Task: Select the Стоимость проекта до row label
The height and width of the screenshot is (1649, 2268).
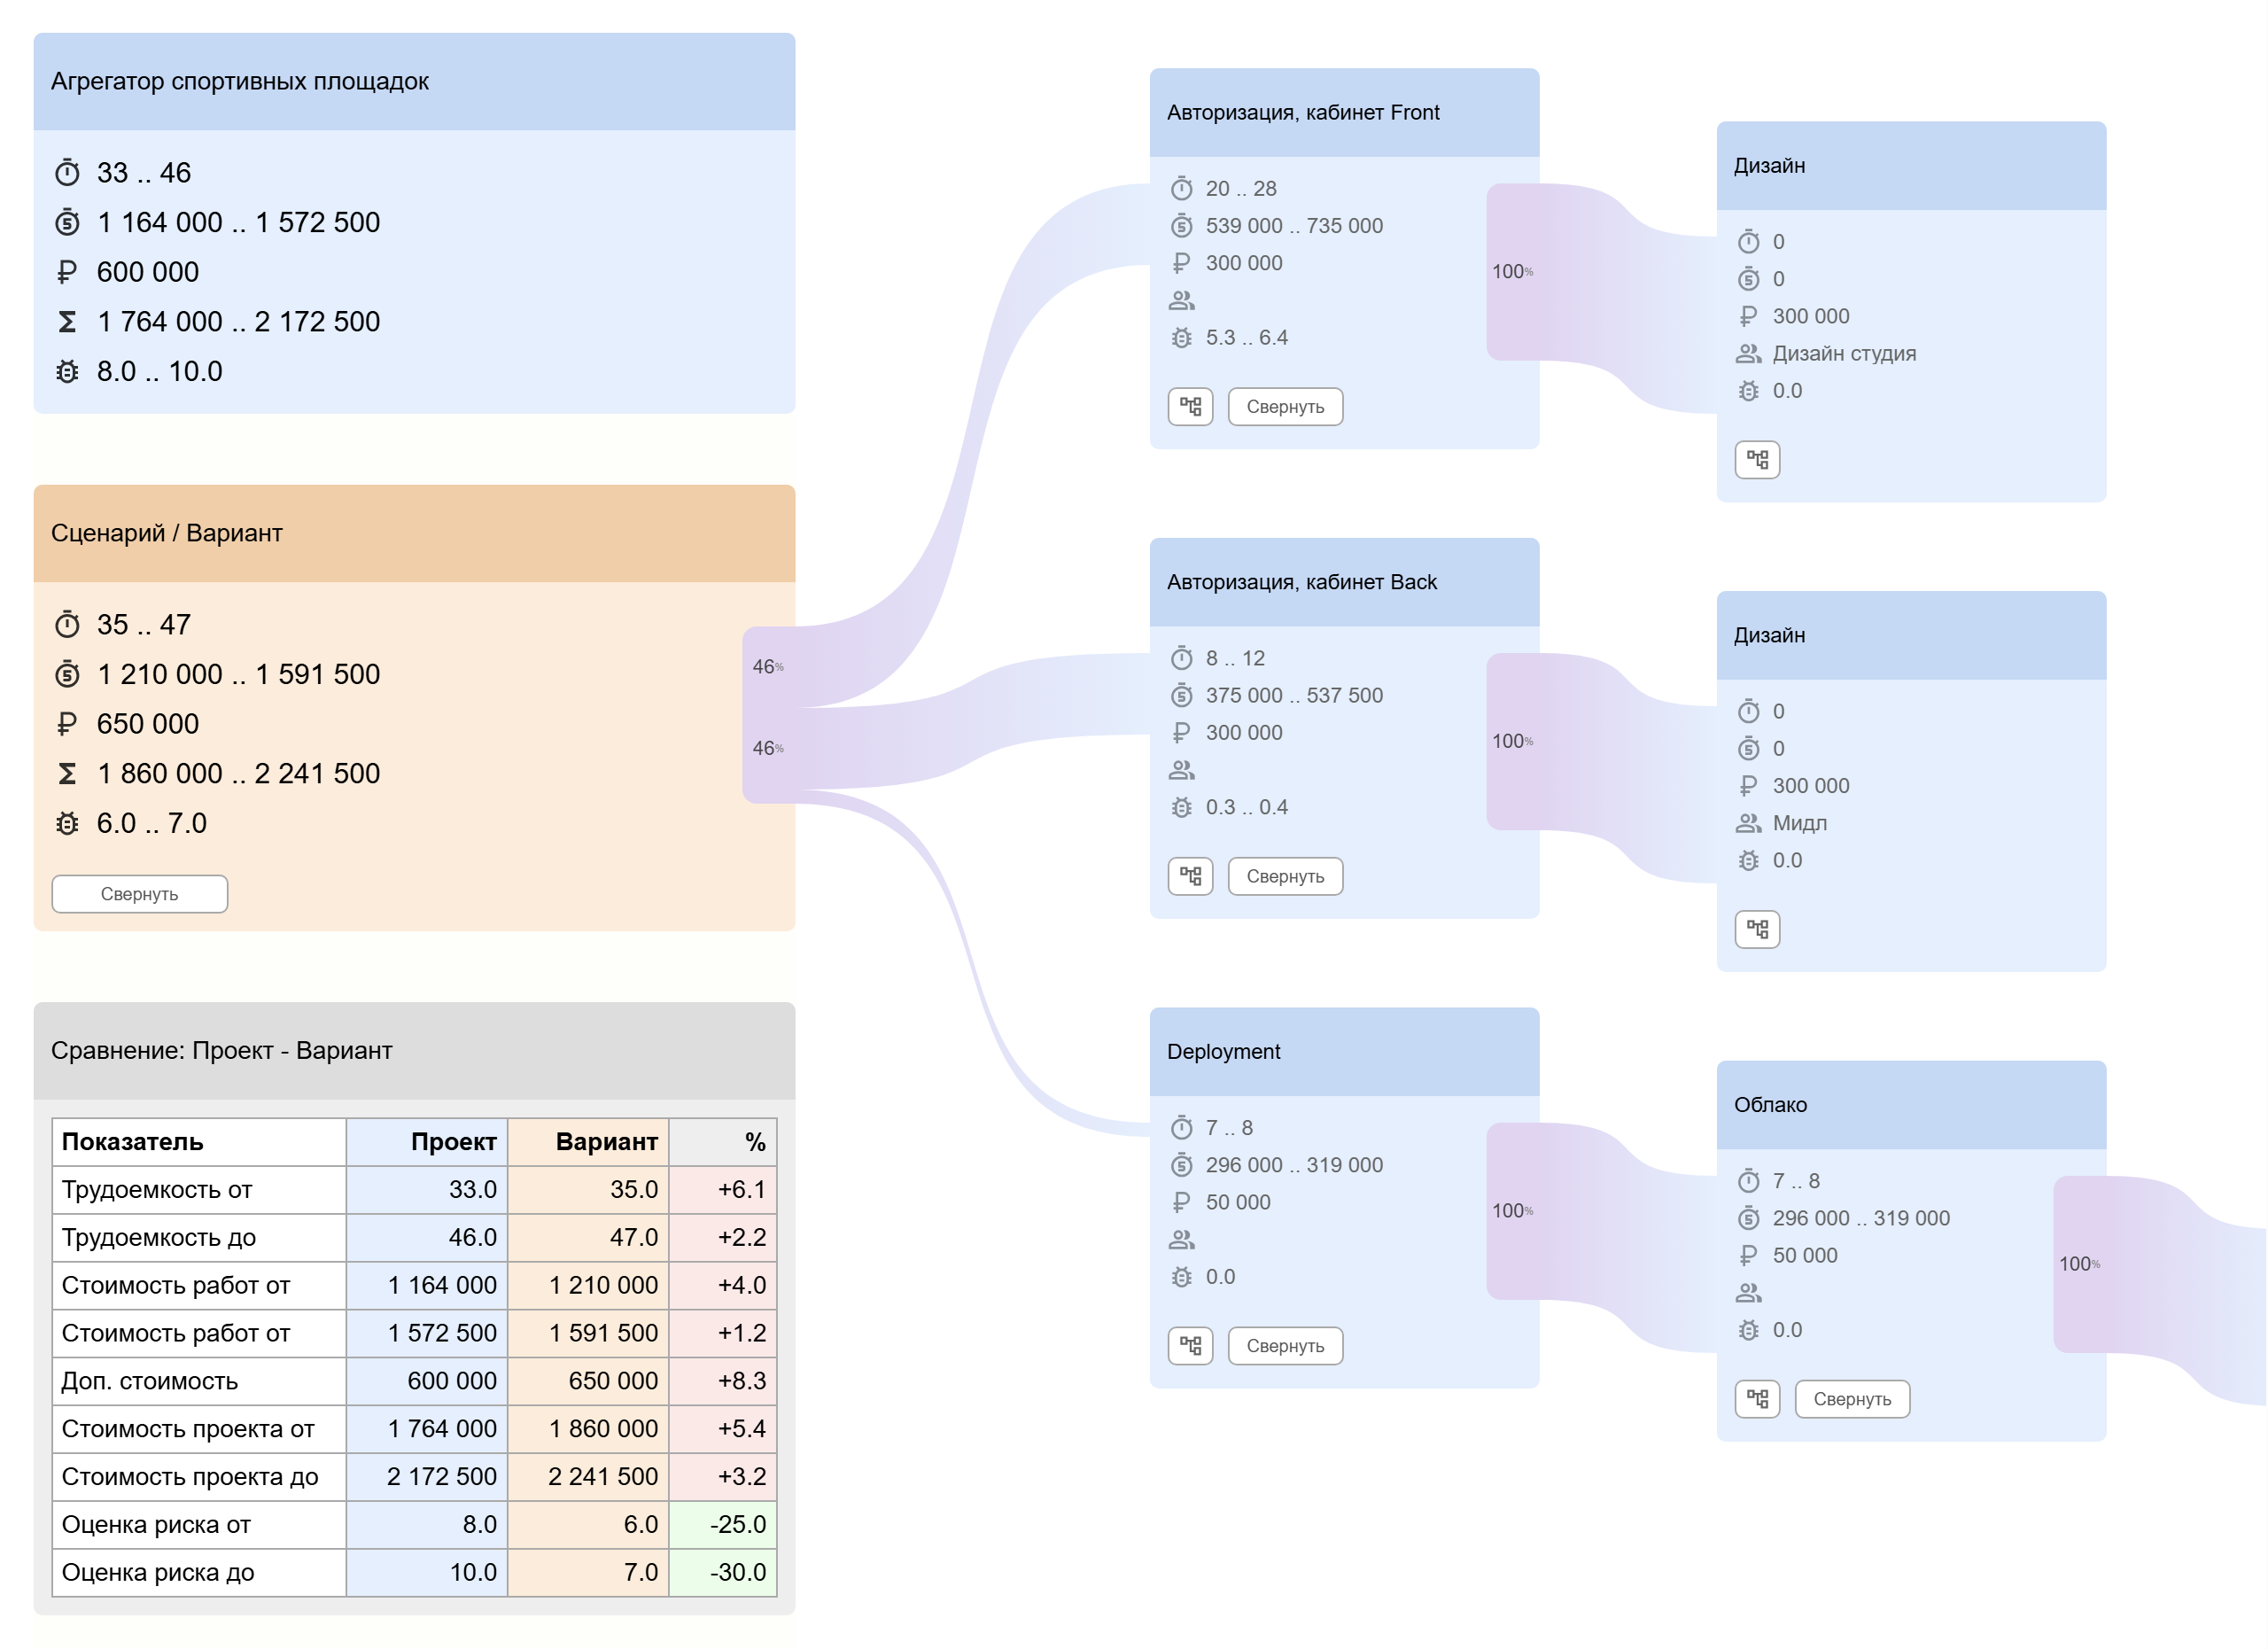Action: click(190, 1477)
